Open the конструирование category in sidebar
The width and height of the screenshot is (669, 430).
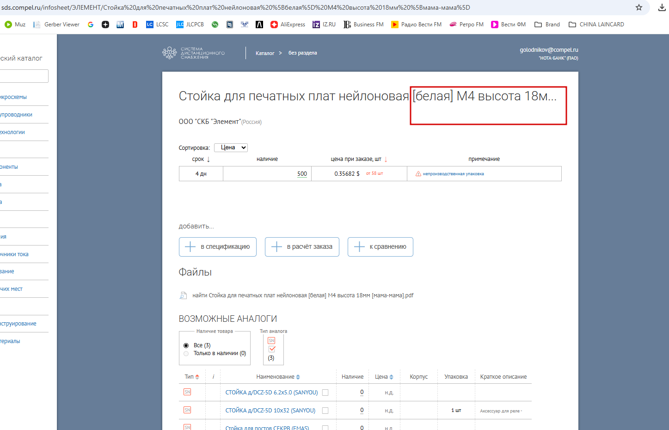point(18,324)
